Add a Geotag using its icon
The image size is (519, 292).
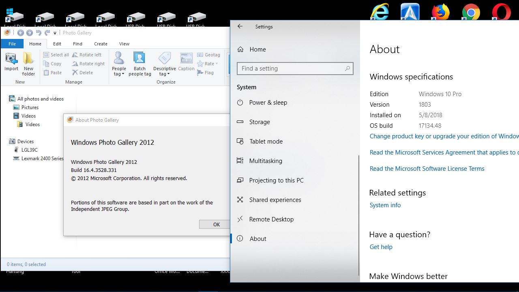click(x=209, y=54)
